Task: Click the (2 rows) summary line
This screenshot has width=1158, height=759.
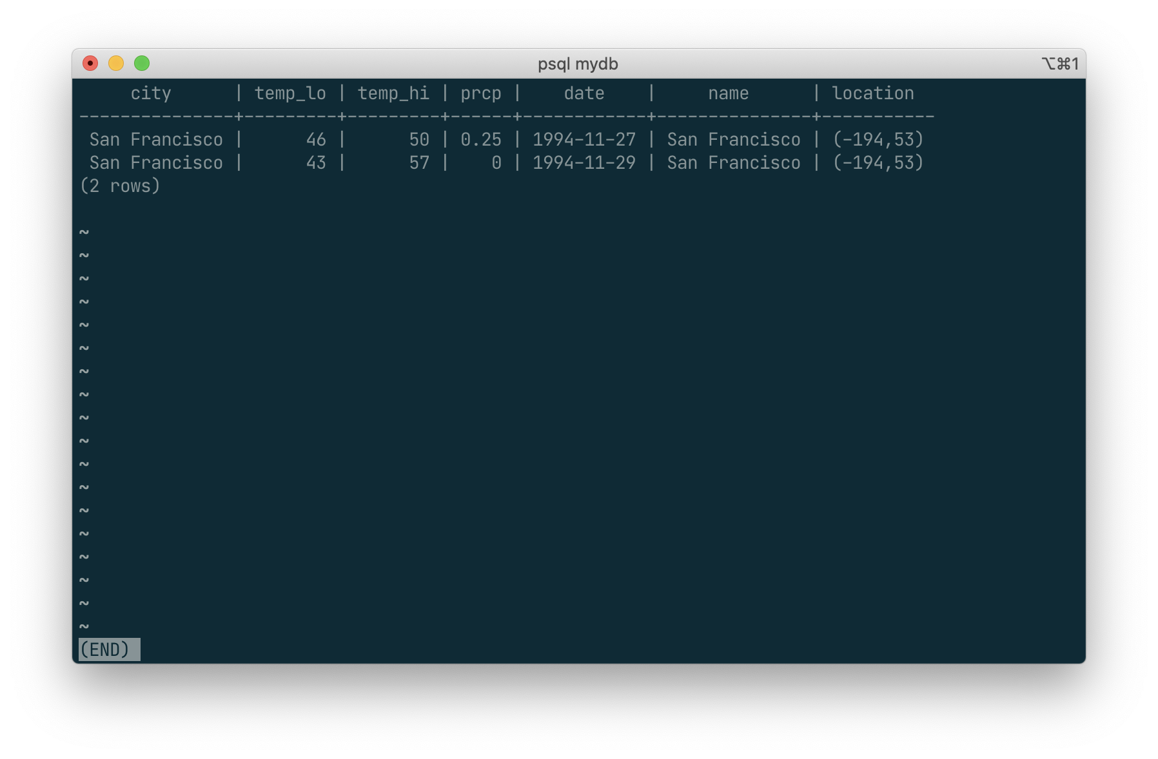Action: [120, 186]
